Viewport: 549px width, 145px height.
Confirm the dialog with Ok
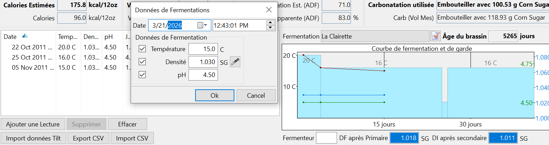tap(214, 95)
